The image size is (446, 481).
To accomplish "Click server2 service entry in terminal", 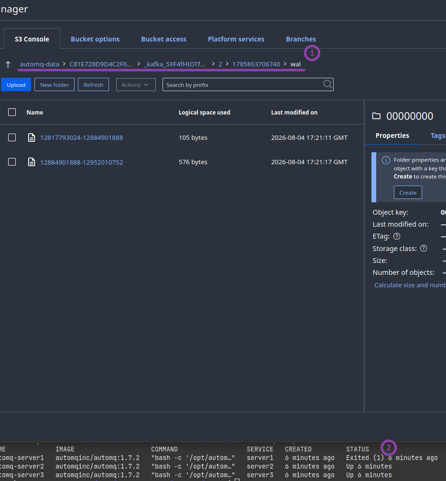I will 260,466.
